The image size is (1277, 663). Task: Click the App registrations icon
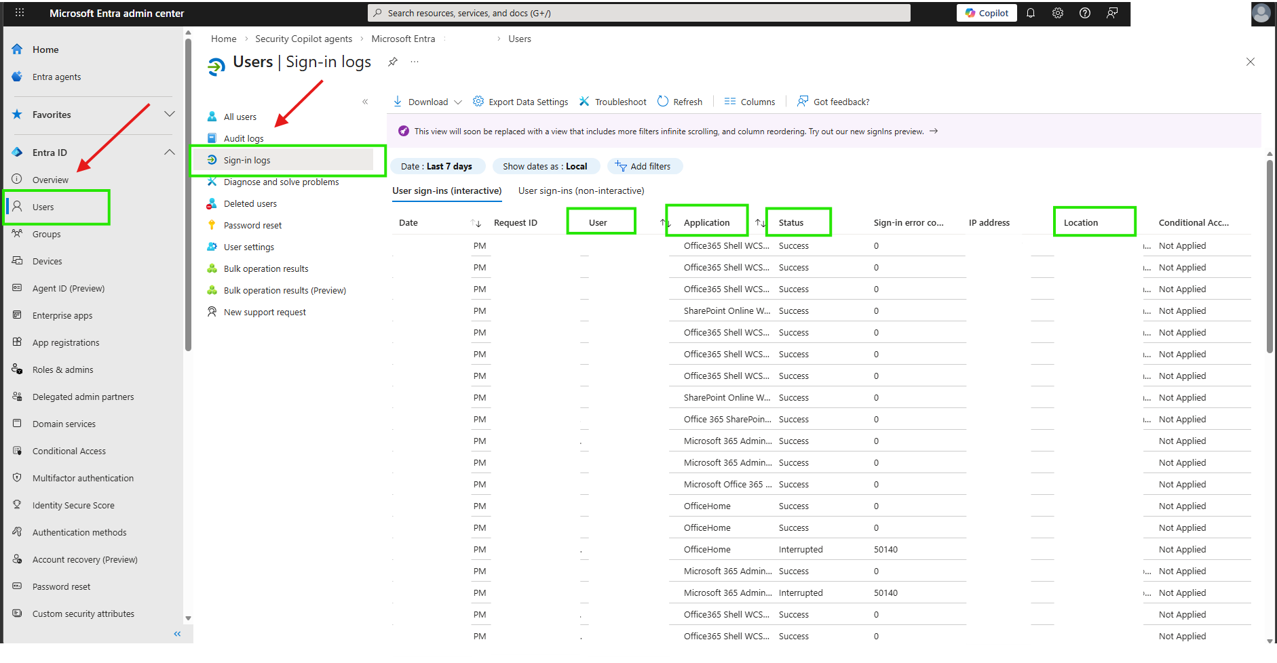[x=18, y=342]
